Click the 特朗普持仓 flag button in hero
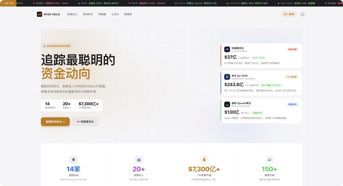Viewport: 343px width, 186px height. [85, 122]
